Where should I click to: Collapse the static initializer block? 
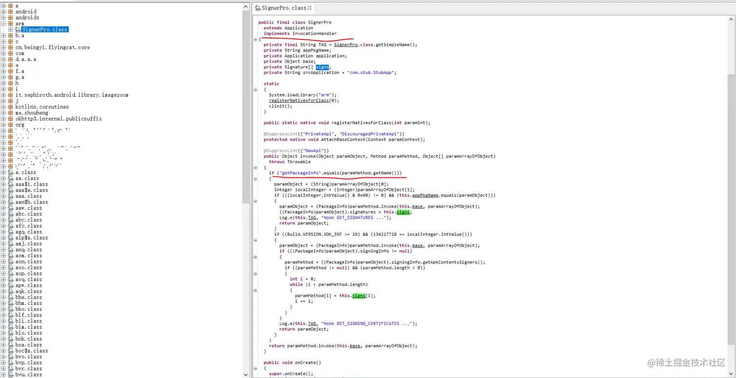point(256,90)
